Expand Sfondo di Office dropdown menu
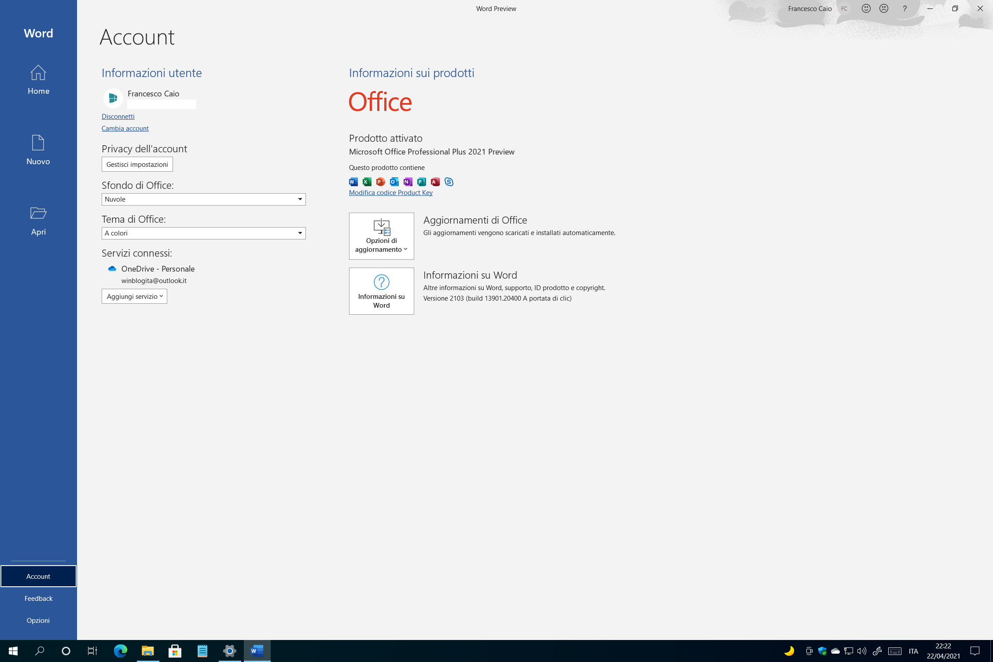The height and width of the screenshot is (662, 993). coord(300,199)
